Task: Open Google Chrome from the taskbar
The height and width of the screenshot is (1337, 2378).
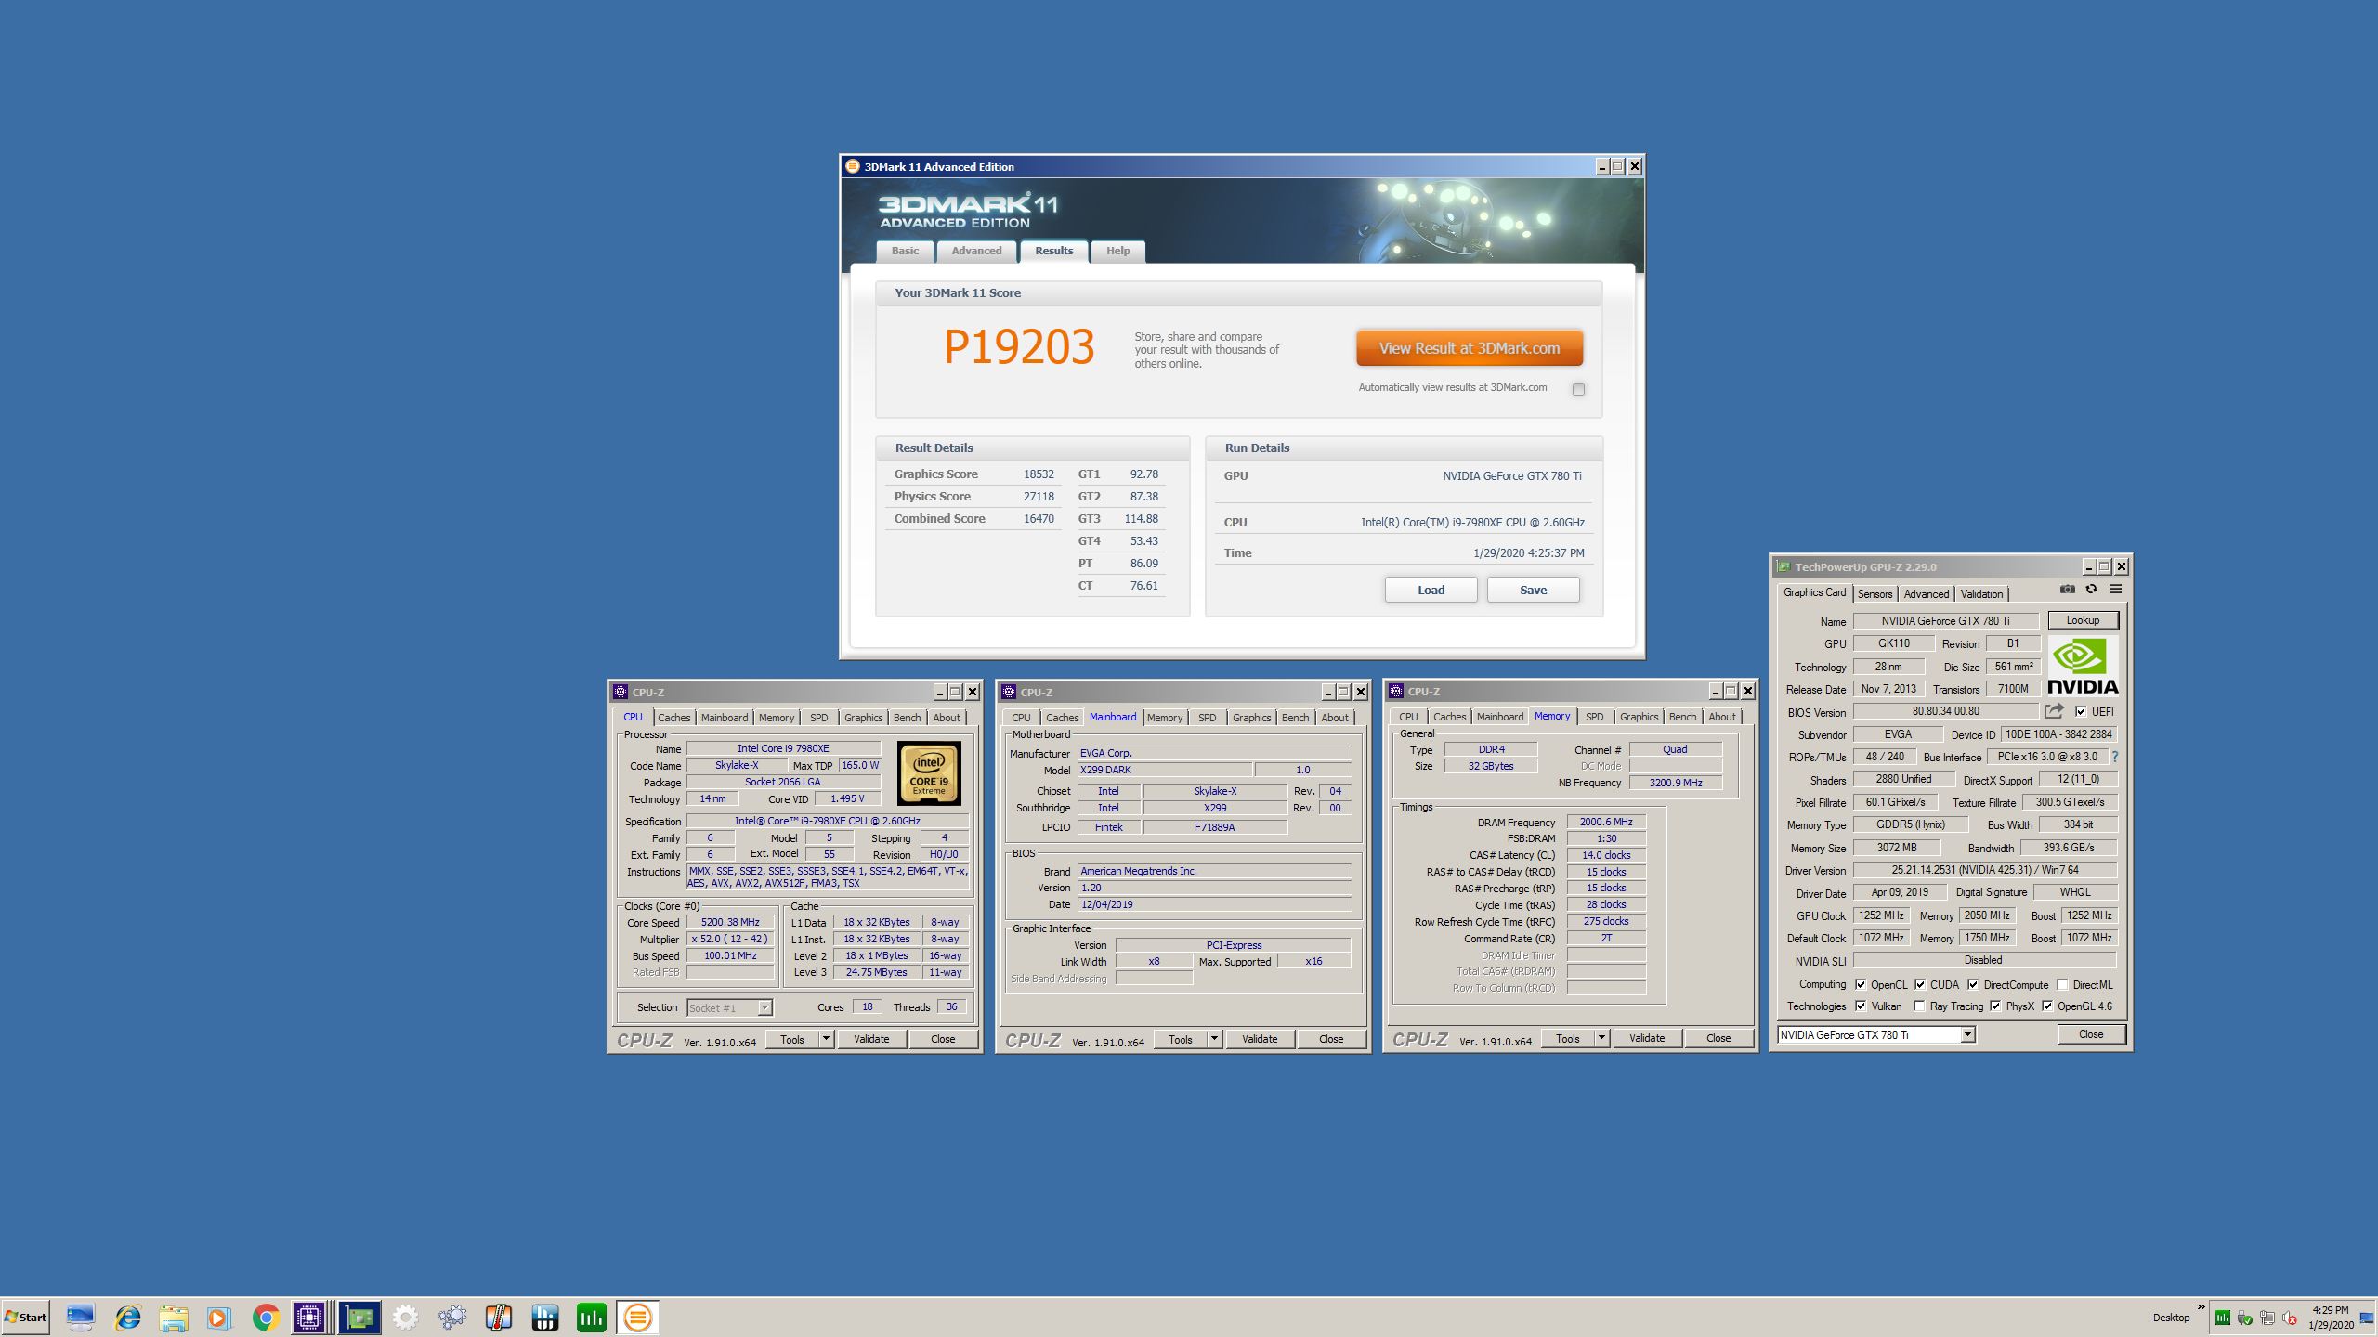Action: pos(266,1317)
